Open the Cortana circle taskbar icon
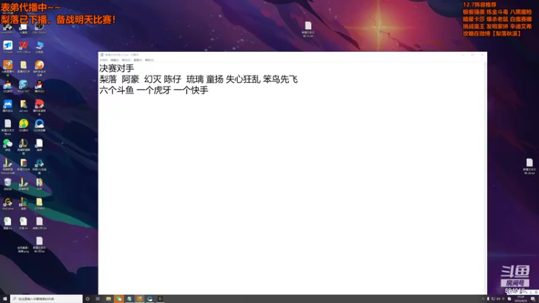Image resolution: width=539 pixels, height=303 pixels. [88, 299]
